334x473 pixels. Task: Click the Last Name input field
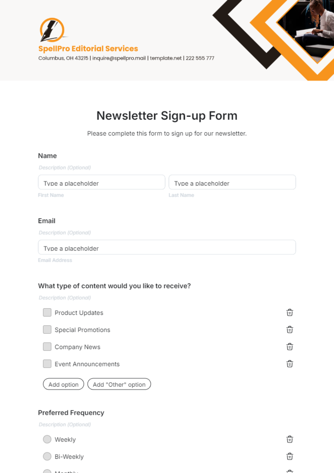point(232,182)
